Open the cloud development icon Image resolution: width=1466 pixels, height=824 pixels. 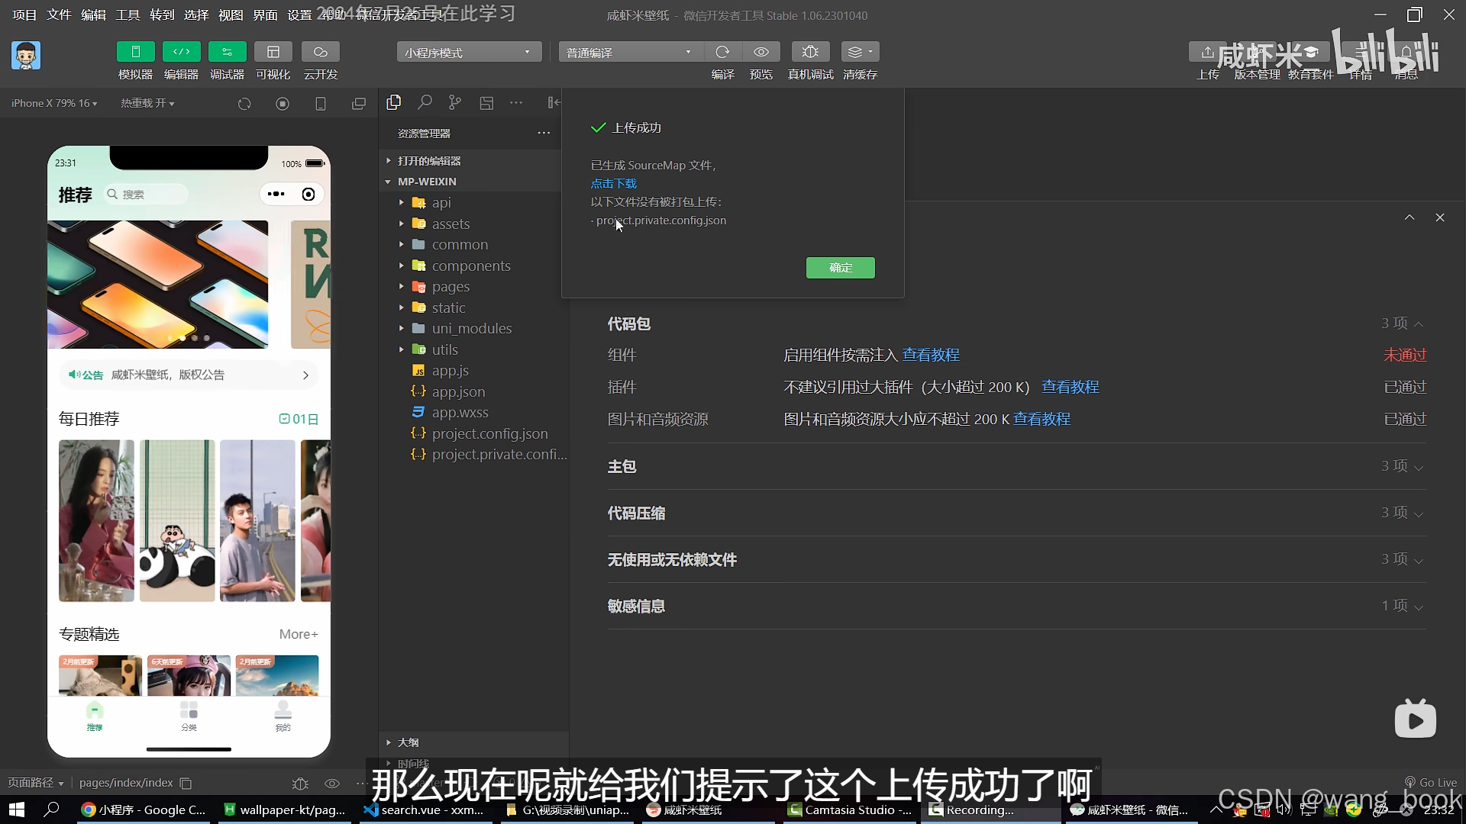click(x=320, y=52)
